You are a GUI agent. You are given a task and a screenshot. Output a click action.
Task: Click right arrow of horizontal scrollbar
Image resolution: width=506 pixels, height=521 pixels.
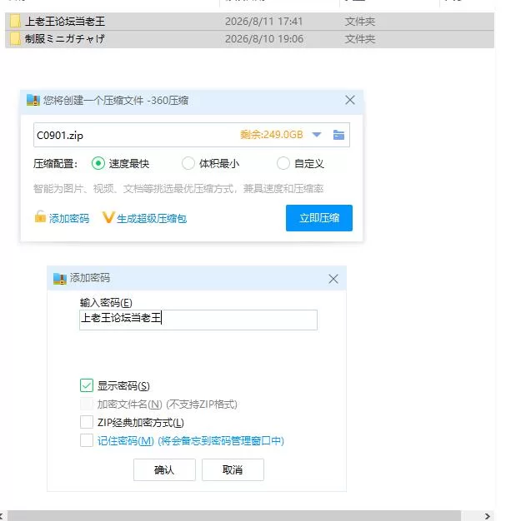(487, 516)
